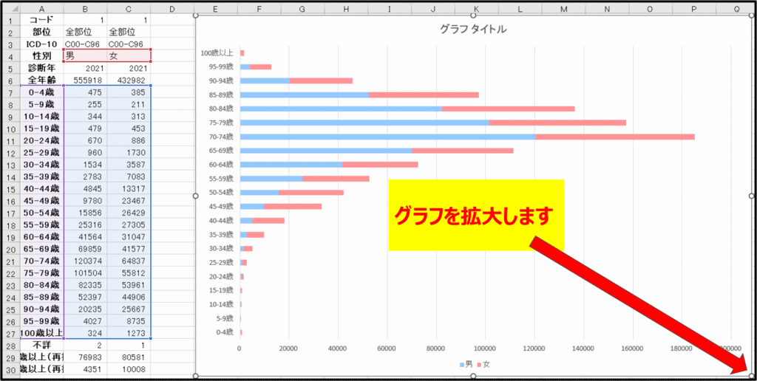Click cell B4 containing 男
Screen dimensions: 757x381
[x=85, y=55]
